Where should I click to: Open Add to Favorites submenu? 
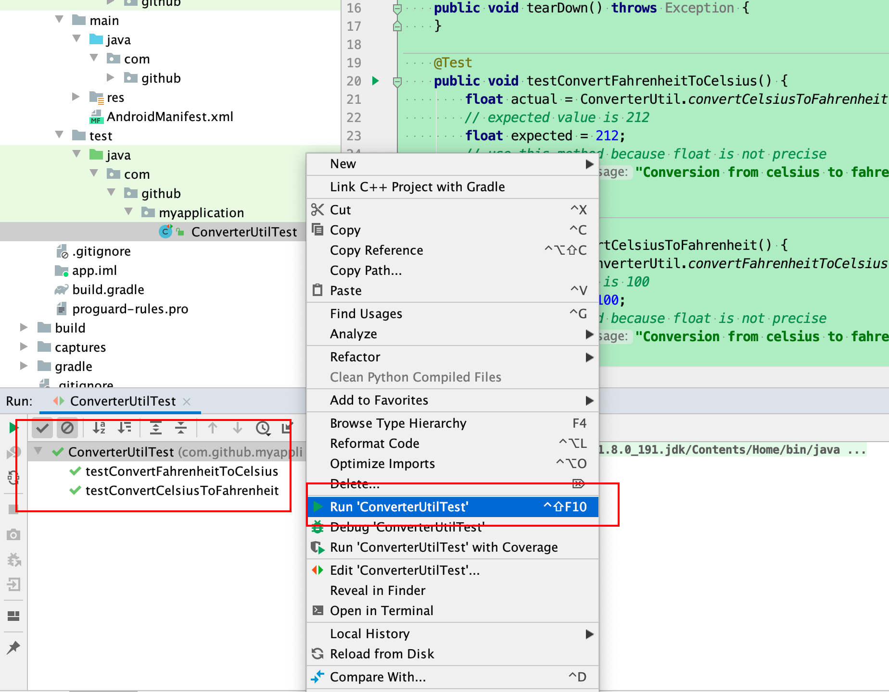point(453,400)
